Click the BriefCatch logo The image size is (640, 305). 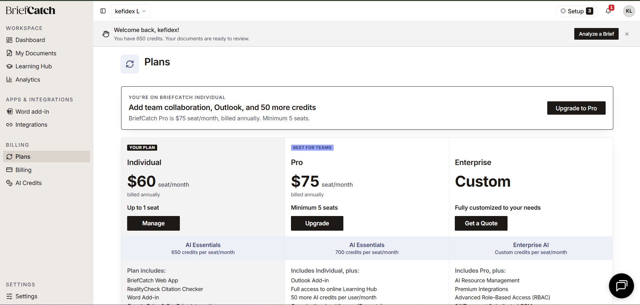tap(30, 11)
